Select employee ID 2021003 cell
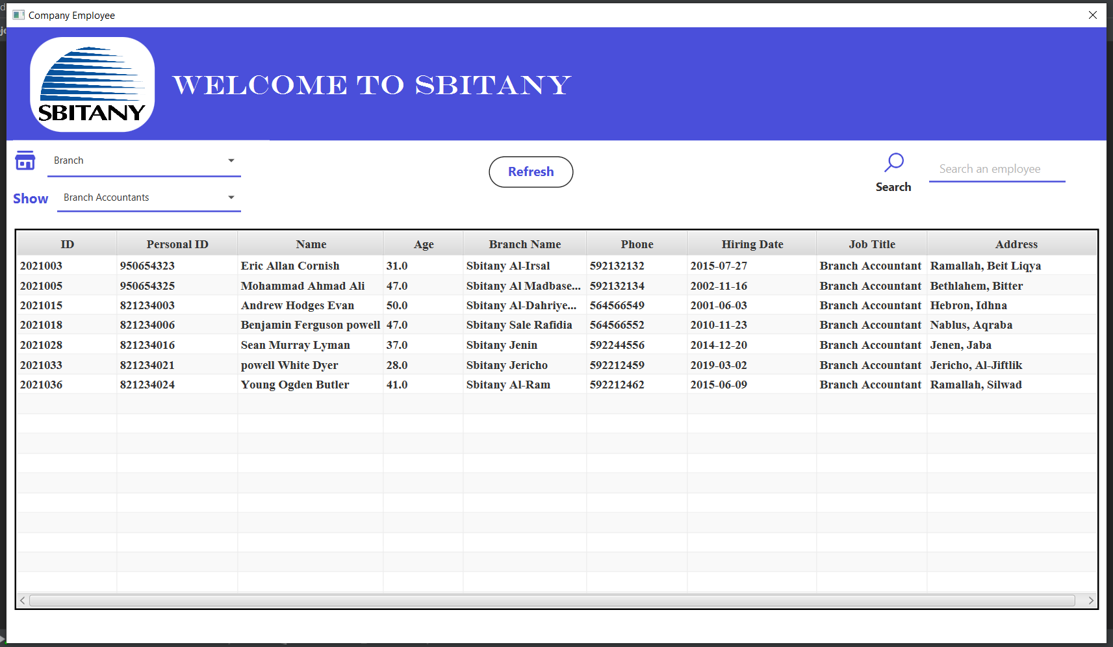 [x=67, y=266]
